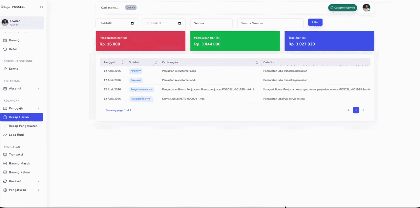Click the Laba Rugi trend icon
The image size is (420, 208).
[5, 135]
